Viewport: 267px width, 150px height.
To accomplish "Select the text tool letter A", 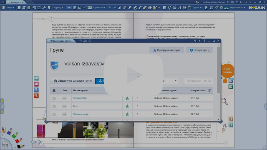I will pyautogui.click(x=180, y=7).
